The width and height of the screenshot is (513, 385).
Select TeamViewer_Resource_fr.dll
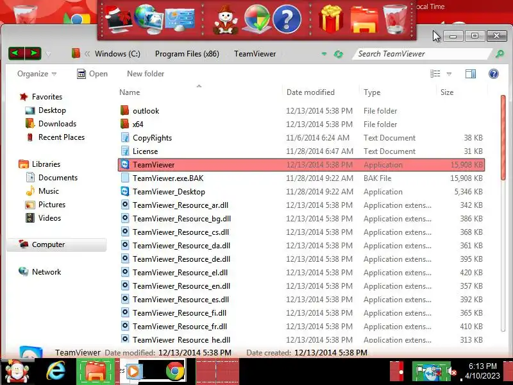(x=301, y=327)
